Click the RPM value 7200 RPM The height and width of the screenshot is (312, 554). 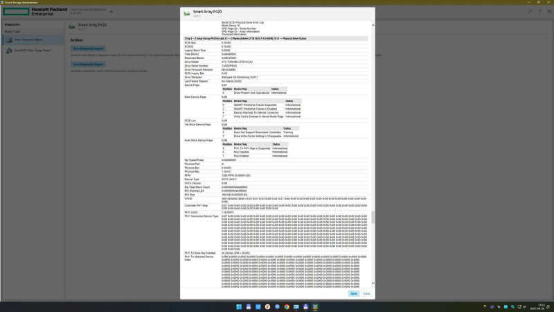click(x=235, y=175)
